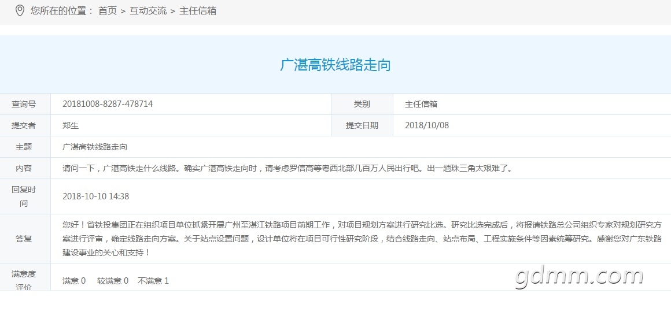Open the 互动交流 breadcrumb link
671x312 pixels.
point(148,10)
